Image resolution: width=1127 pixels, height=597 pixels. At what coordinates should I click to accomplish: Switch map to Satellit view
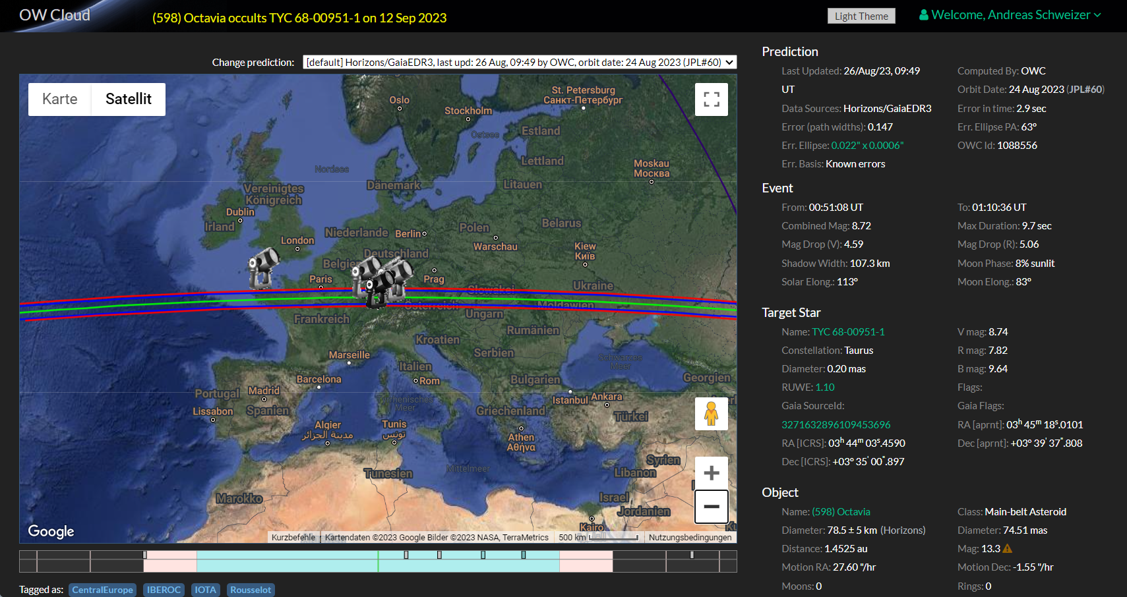coord(128,99)
